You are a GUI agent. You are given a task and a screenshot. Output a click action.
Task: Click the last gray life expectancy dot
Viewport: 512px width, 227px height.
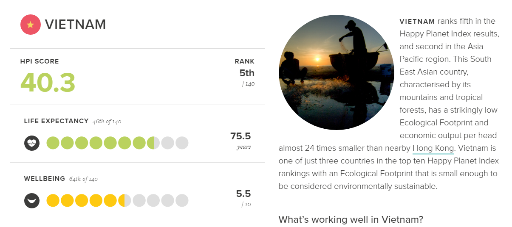[x=182, y=143]
